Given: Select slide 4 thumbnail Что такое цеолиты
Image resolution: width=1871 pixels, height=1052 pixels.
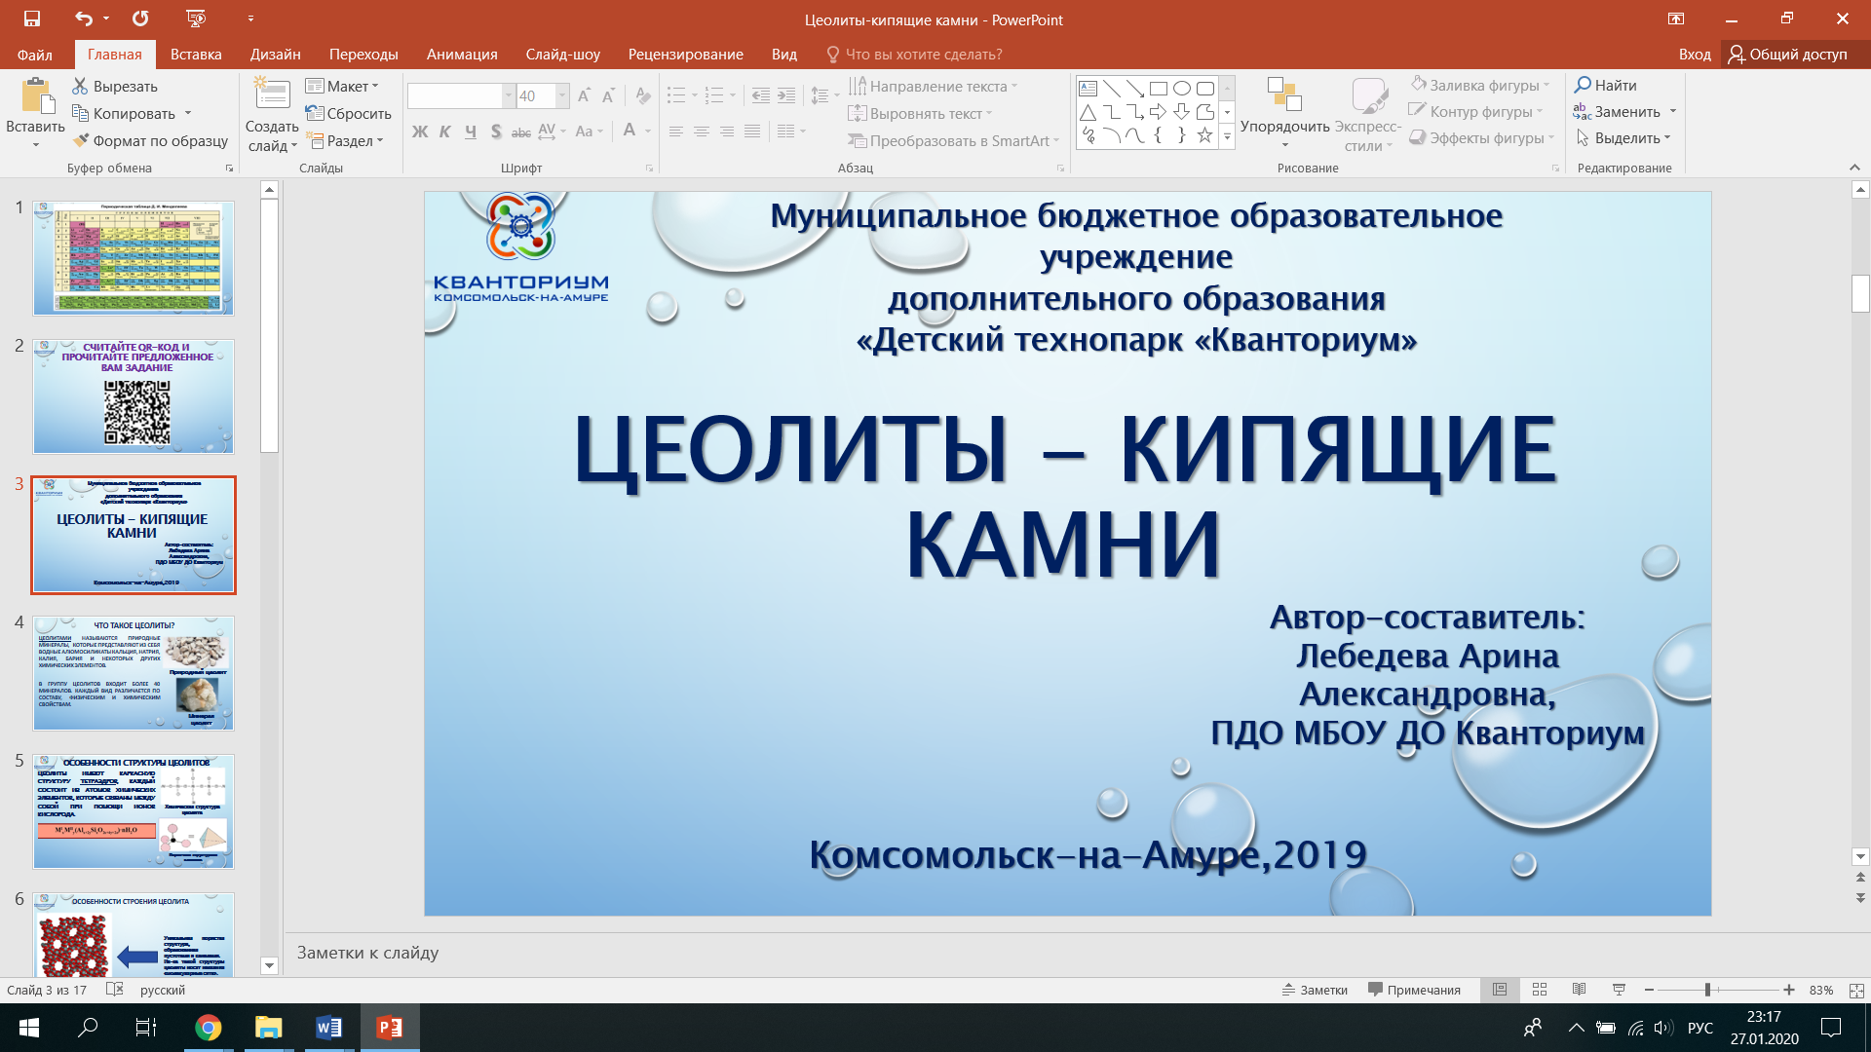Looking at the screenshot, I should coord(134,673).
